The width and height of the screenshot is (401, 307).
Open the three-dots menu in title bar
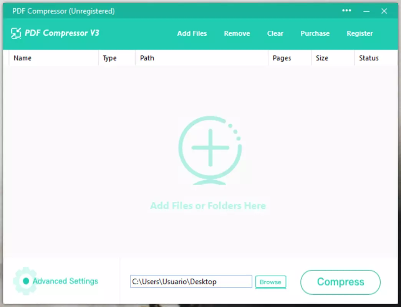point(346,10)
